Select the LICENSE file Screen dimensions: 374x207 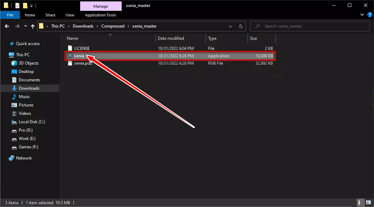(x=82, y=48)
